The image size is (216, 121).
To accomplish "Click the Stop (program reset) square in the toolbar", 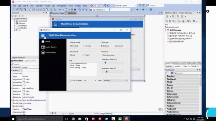I will coord(75,10).
